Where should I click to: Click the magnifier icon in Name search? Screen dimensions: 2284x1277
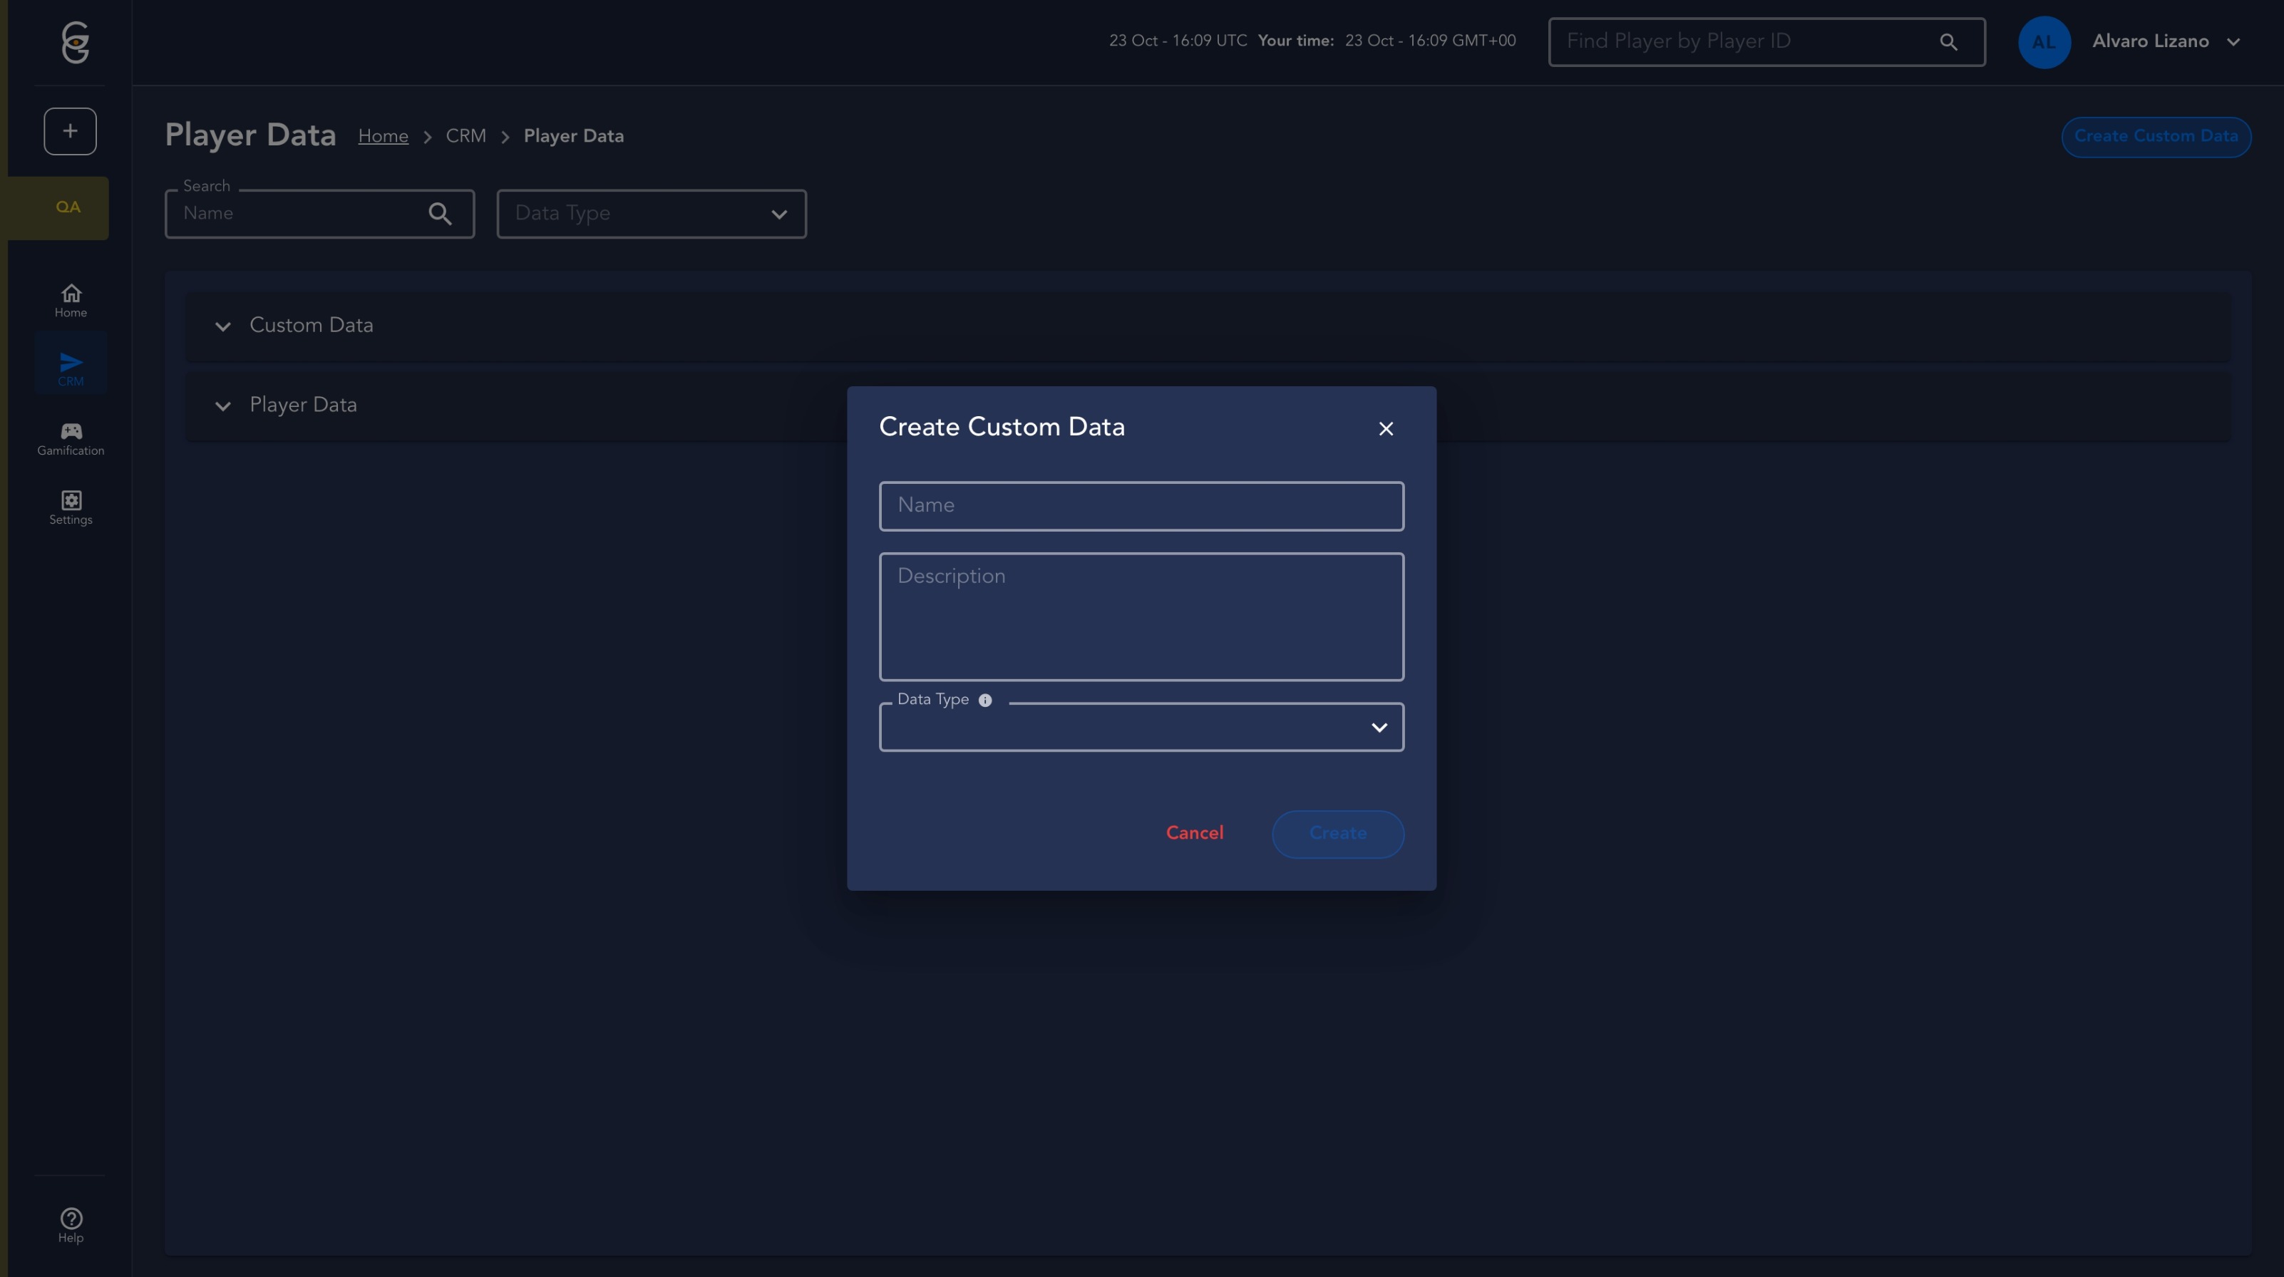coord(440,214)
